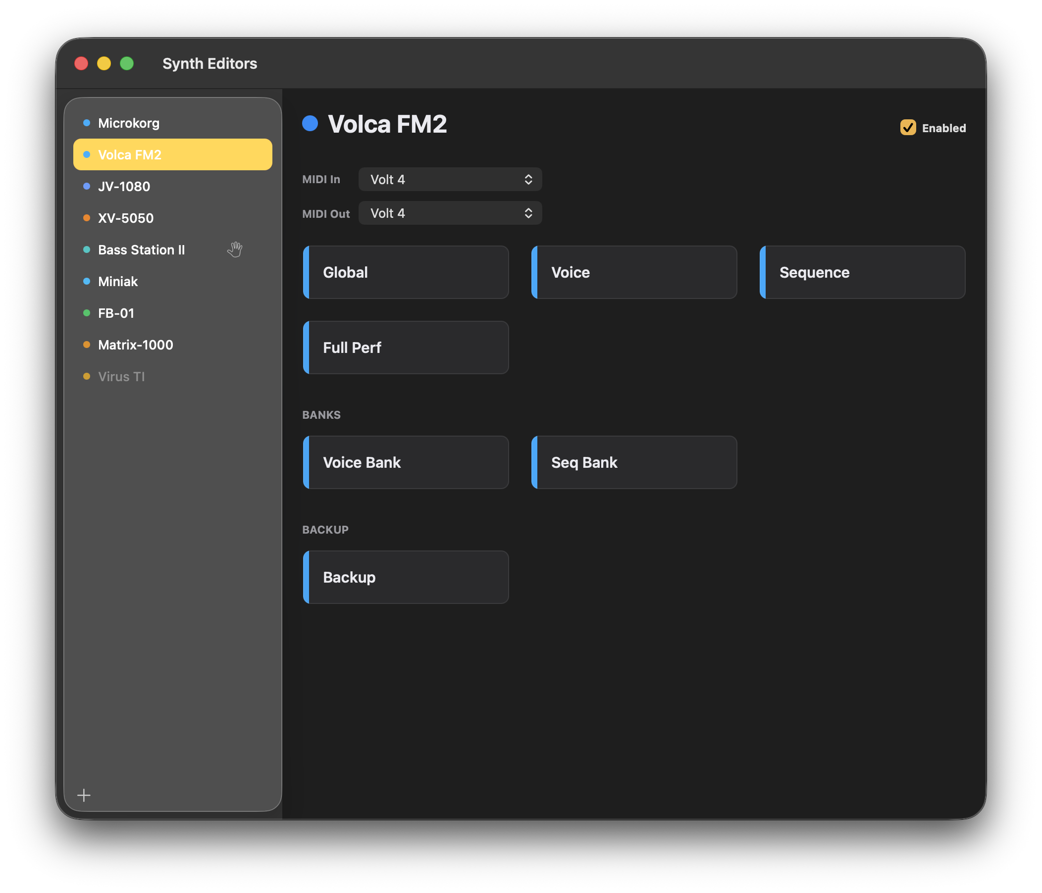
Task: Open the Global editor card
Action: pyautogui.click(x=406, y=272)
